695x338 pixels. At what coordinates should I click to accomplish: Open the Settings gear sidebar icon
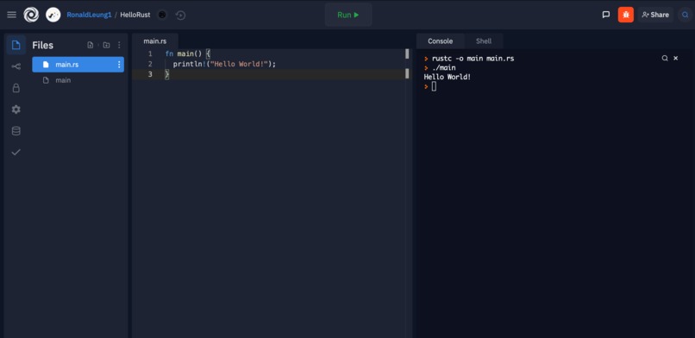point(16,110)
